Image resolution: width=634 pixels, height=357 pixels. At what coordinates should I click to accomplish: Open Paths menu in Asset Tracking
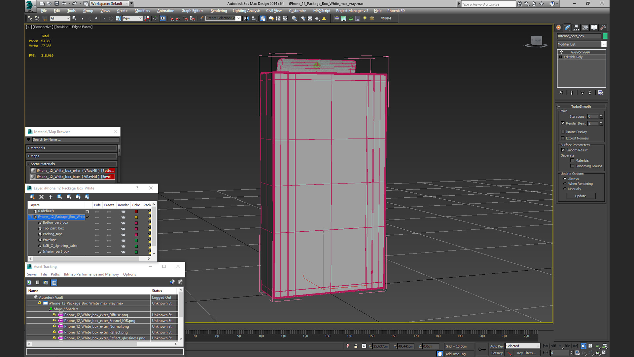[55, 274]
